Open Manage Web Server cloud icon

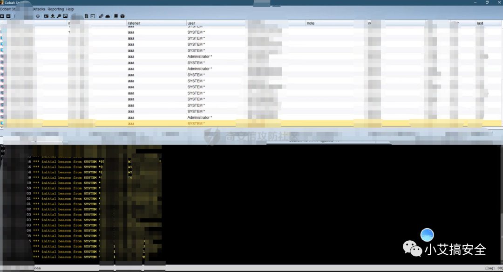click(x=108, y=16)
